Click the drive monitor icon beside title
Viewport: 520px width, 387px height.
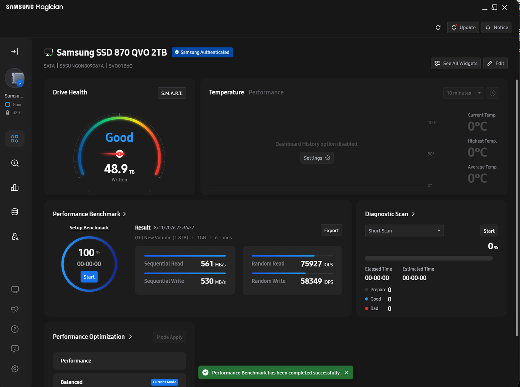[x=49, y=52]
